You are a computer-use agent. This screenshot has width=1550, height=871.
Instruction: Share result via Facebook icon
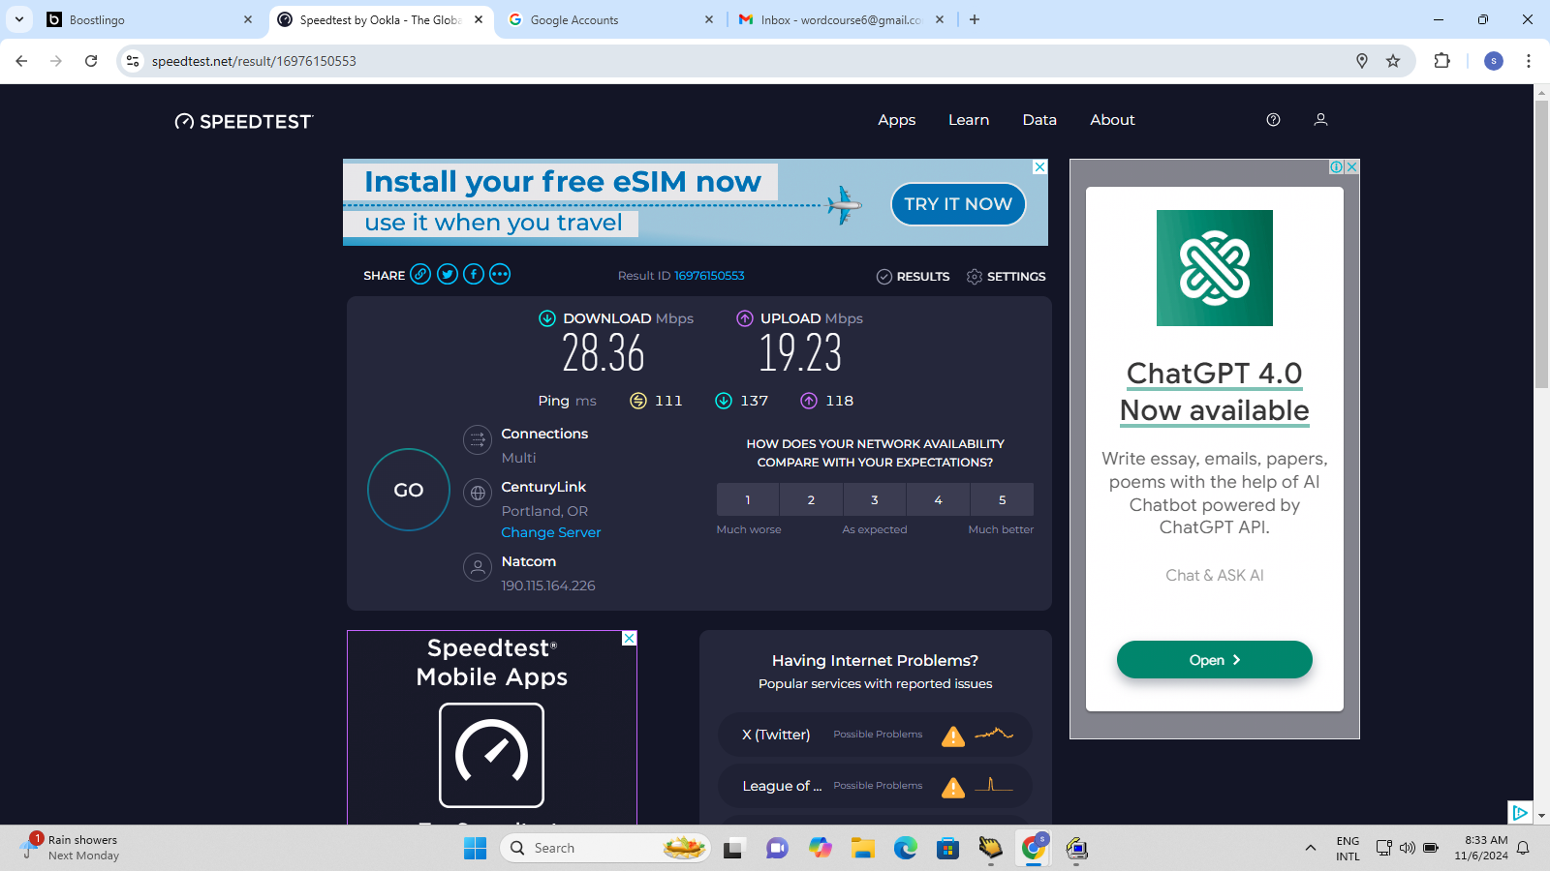click(474, 275)
